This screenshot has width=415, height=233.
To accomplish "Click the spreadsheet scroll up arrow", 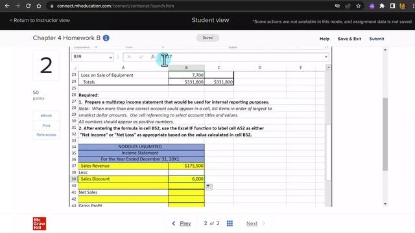I will [x=329, y=67].
